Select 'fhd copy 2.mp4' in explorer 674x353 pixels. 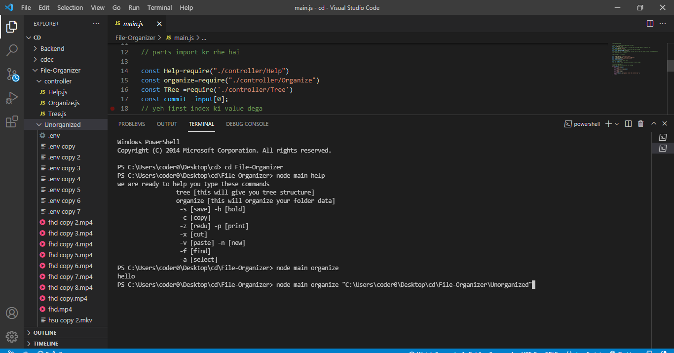coord(70,222)
